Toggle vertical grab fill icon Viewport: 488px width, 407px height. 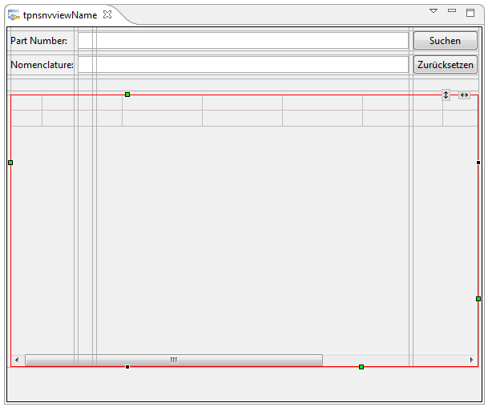[446, 95]
